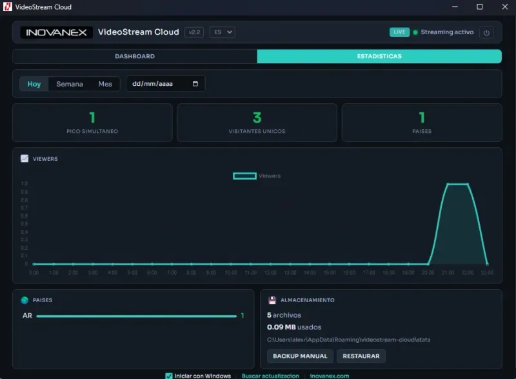This screenshot has height=379, width=516.
Task: Click the '5 archivos' text
Action: click(x=284, y=315)
